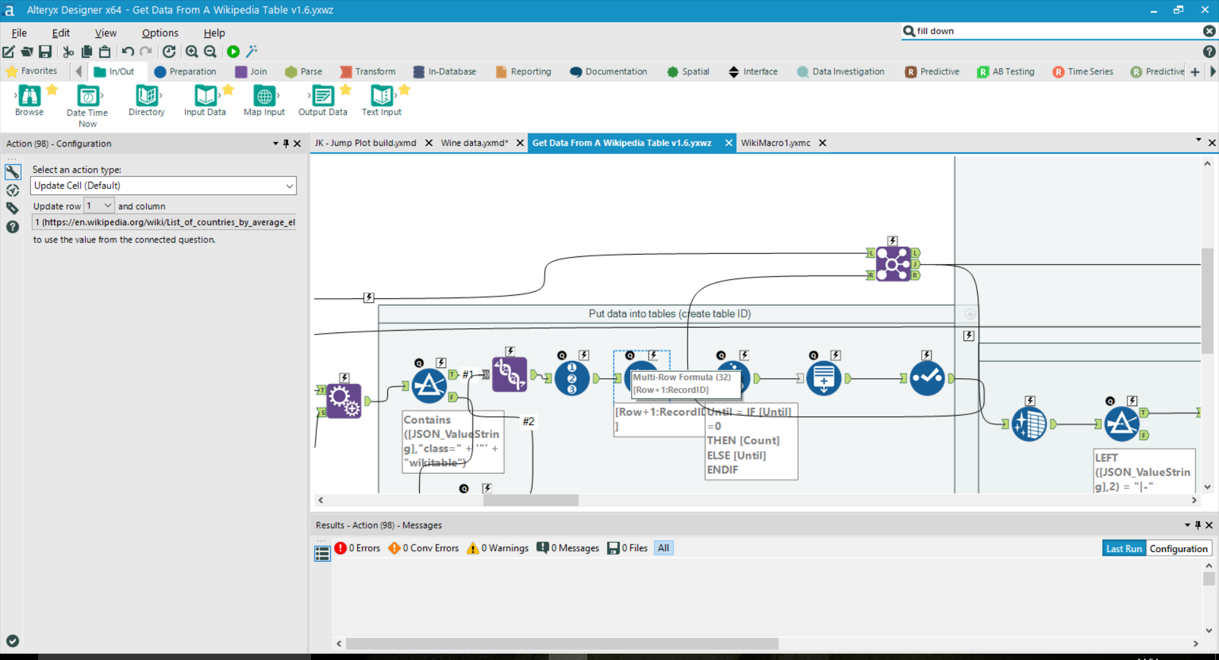Click the Record ID tool on canvas
Screen dimensions: 1219x660
(x=571, y=378)
